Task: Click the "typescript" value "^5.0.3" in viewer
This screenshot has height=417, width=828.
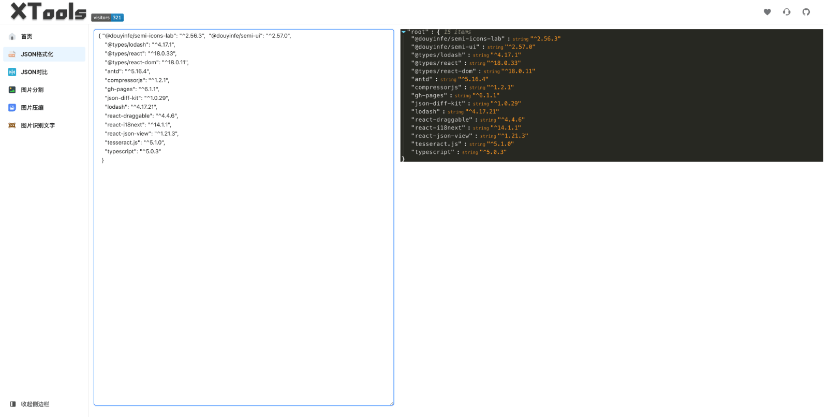Action: pyautogui.click(x=493, y=152)
